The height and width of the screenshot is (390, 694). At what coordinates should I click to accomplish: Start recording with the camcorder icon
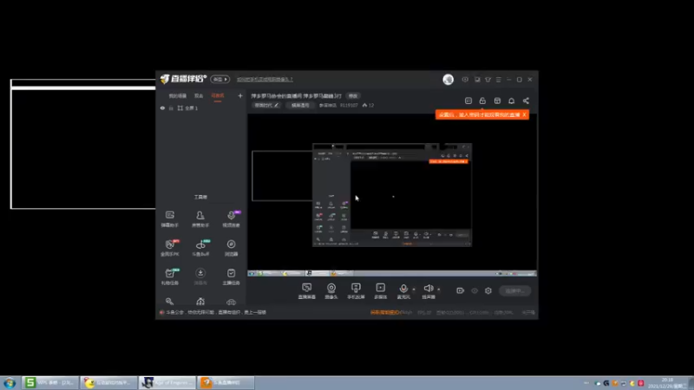click(x=461, y=290)
